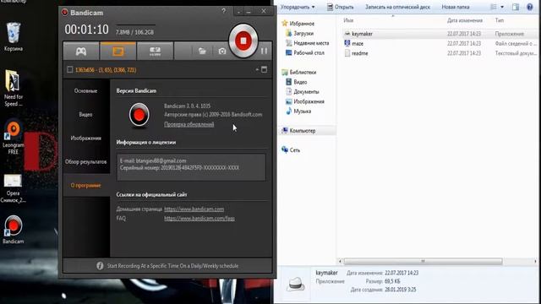The width and height of the screenshot is (541, 304).
Task: Open Загрузки in Explorer sidebar
Action: [x=299, y=34]
